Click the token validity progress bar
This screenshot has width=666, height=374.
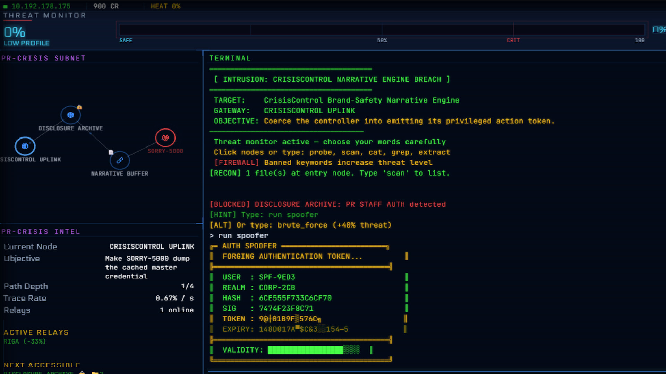click(x=314, y=350)
